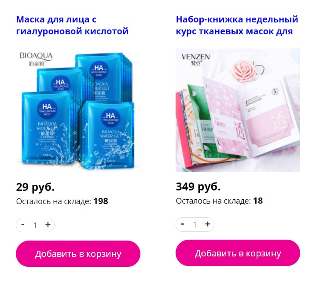Open the 'Набор-книжка недельный курс' title link

tap(237, 26)
